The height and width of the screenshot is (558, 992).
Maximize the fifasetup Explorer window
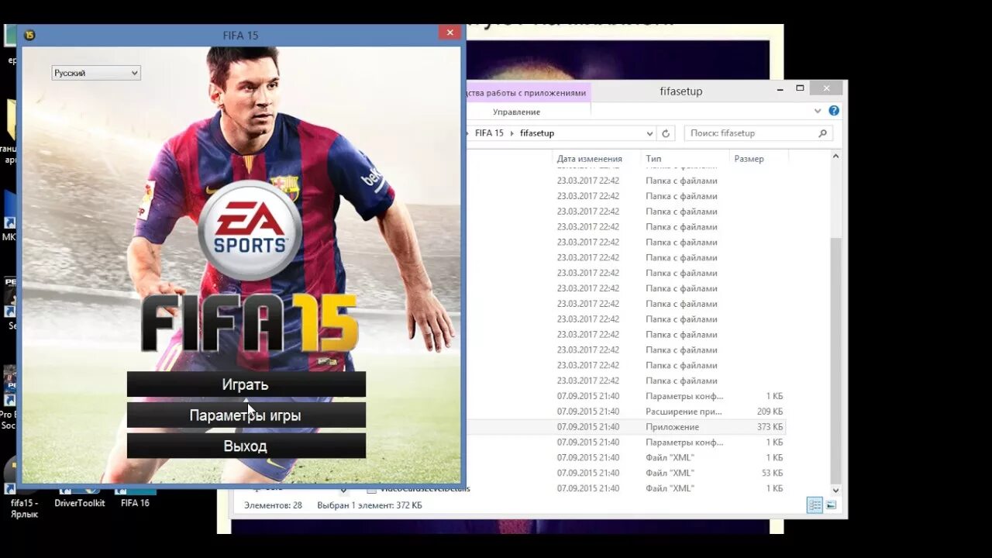click(x=800, y=88)
